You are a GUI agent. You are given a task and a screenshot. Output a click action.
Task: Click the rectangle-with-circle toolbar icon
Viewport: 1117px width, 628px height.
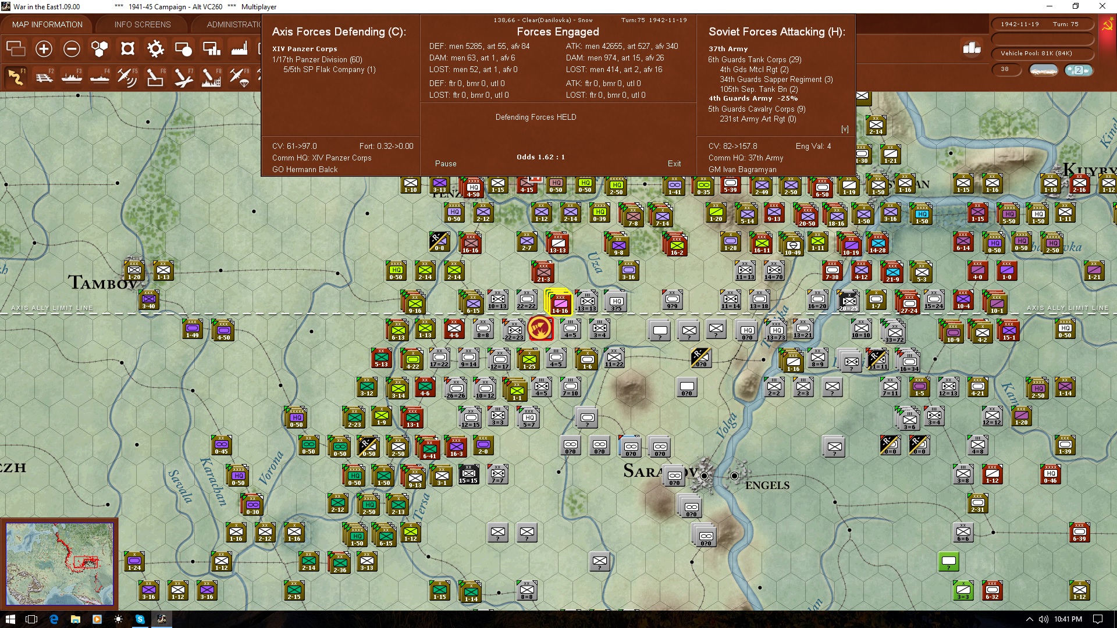(183, 49)
